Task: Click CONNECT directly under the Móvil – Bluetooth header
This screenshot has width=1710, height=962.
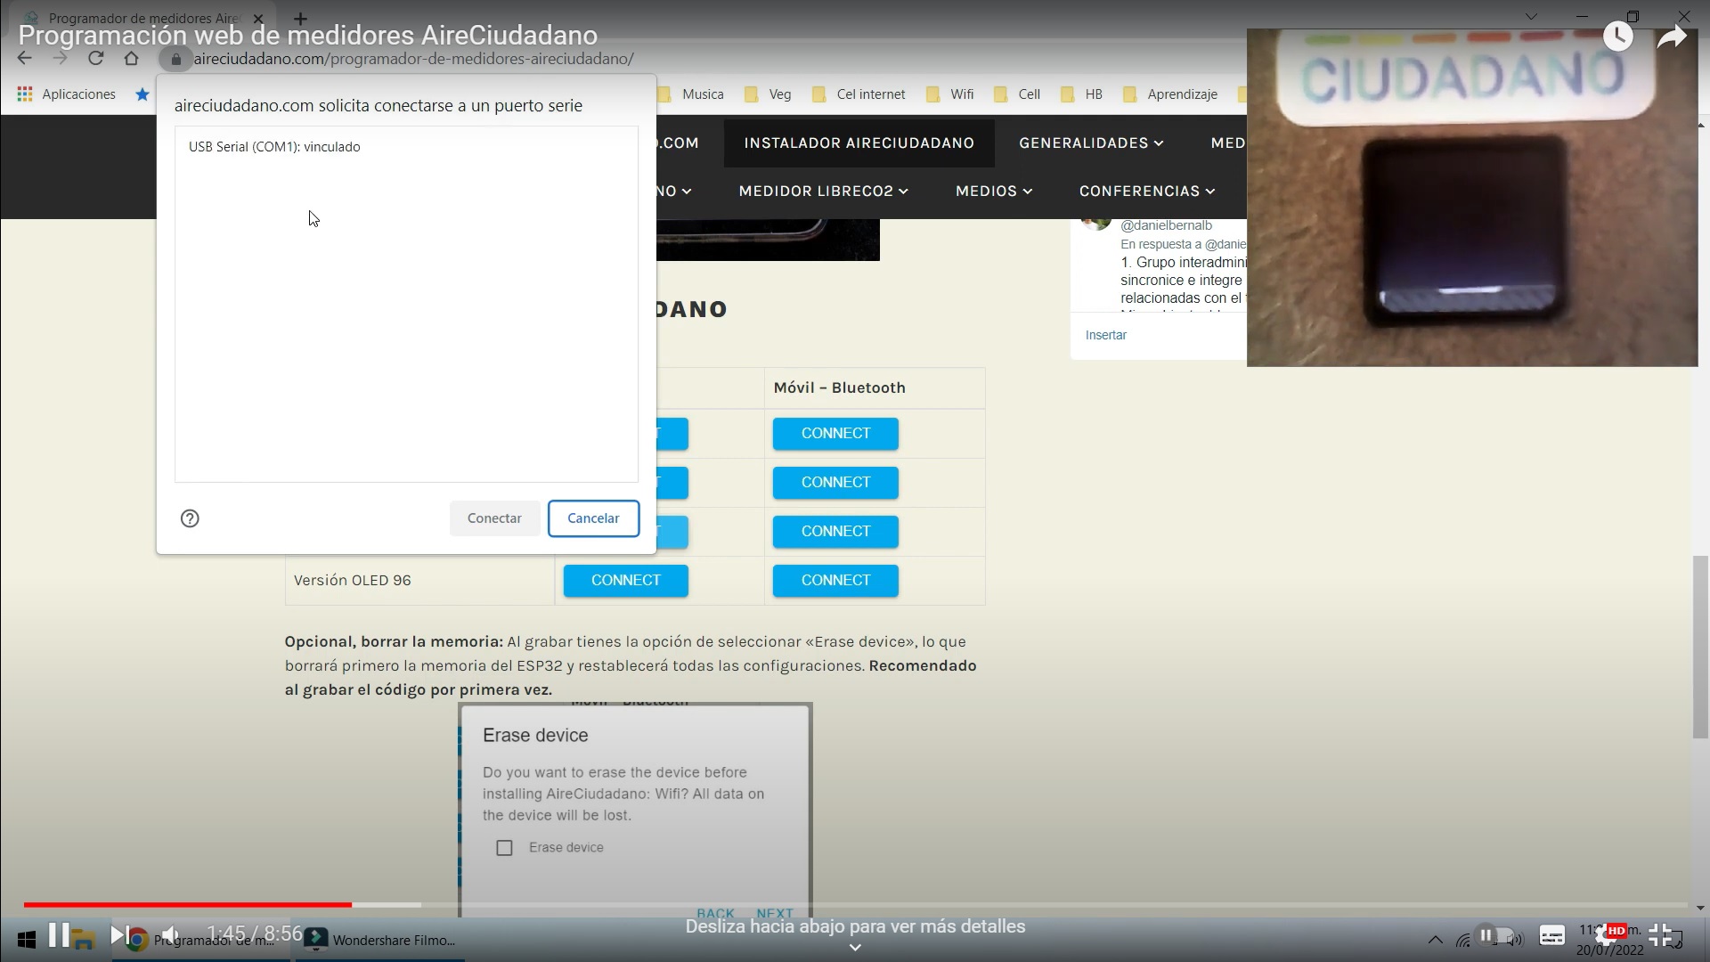Action: [x=835, y=434]
